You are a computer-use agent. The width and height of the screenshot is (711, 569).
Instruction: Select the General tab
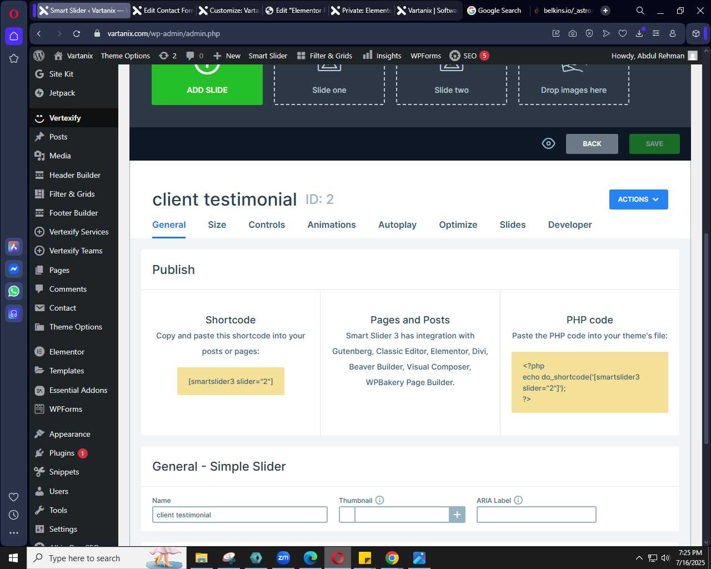coord(169,224)
